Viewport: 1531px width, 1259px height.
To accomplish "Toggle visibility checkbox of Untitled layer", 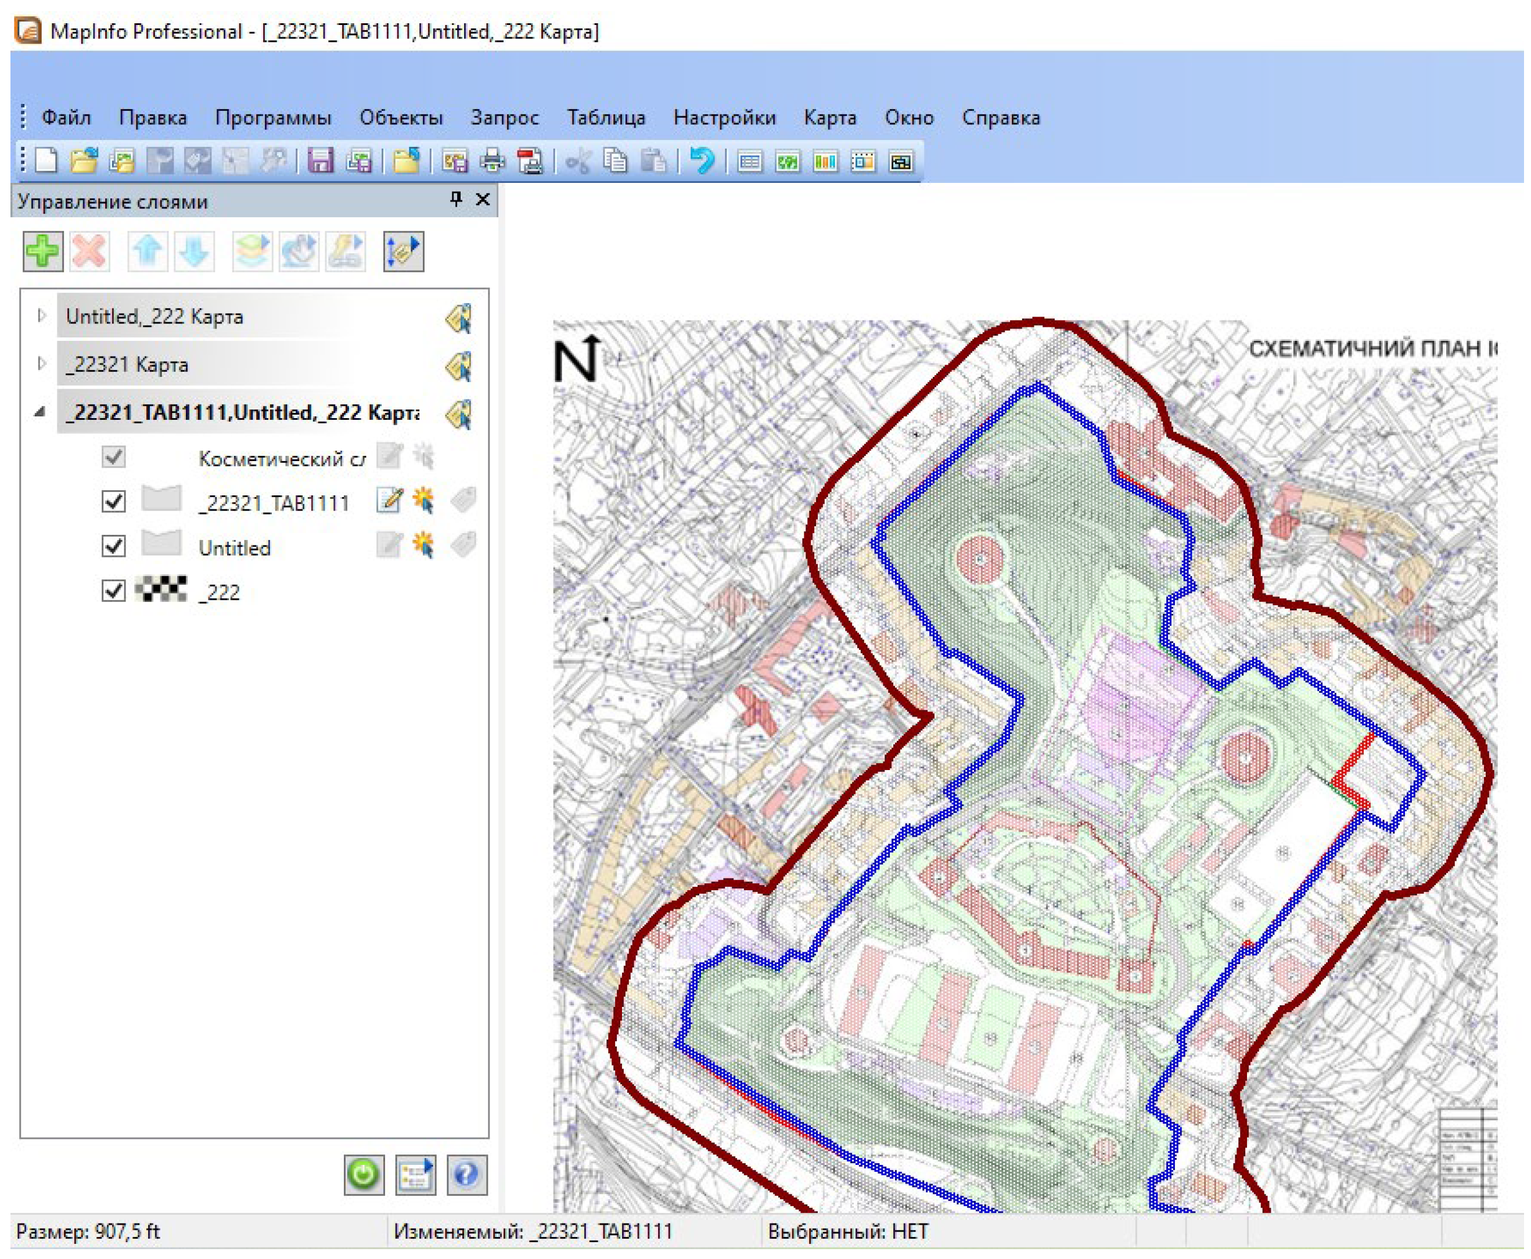I will (114, 545).
